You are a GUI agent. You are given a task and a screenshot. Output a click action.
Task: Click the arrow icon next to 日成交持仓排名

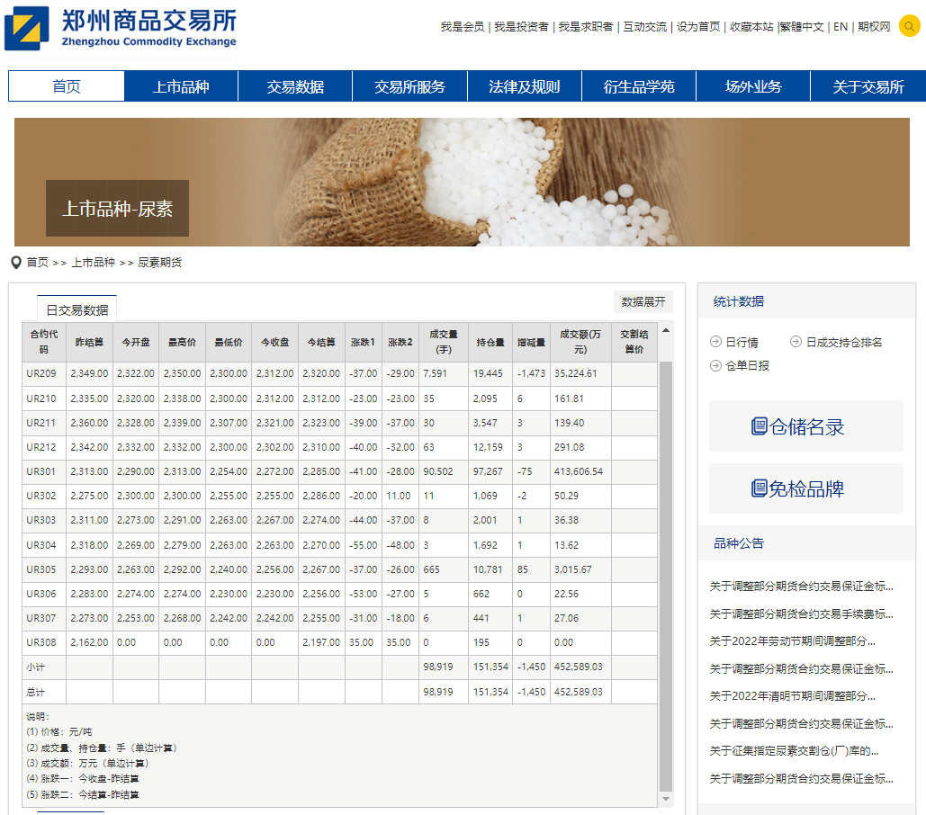tap(796, 342)
